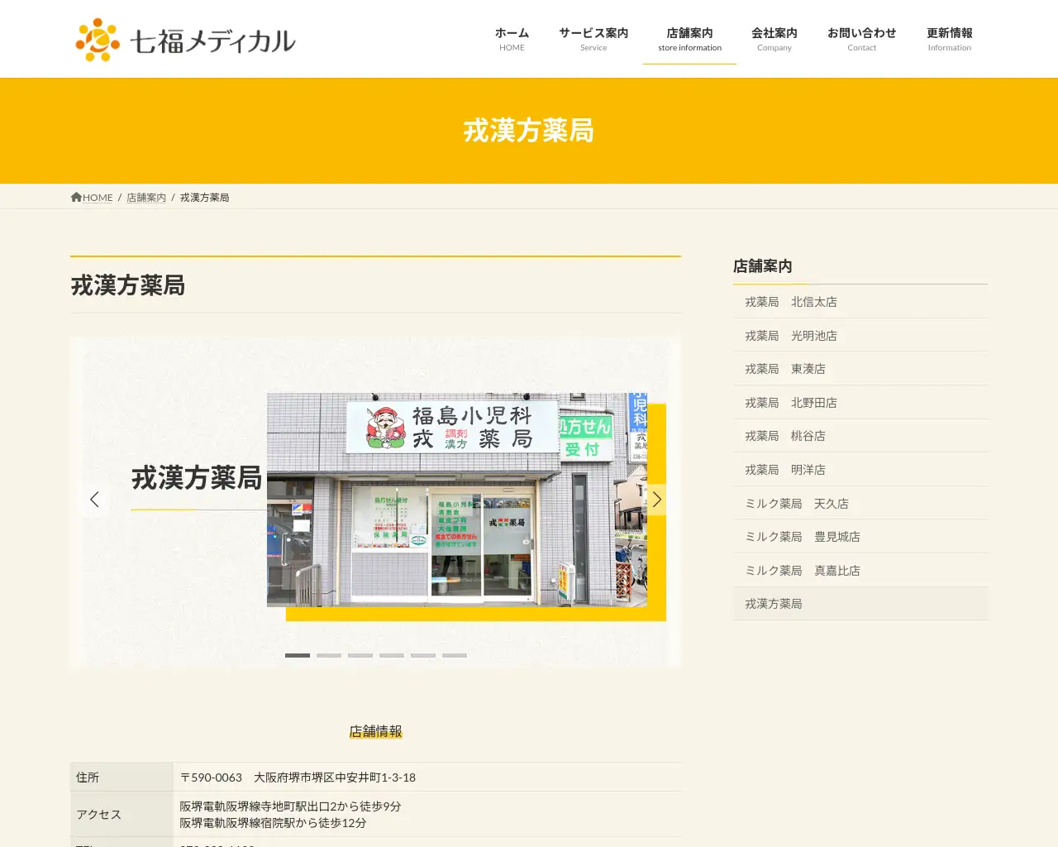1058x847 pixels.
Task: Open the 更新情報 Information page
Action: (x=949, y=38)
